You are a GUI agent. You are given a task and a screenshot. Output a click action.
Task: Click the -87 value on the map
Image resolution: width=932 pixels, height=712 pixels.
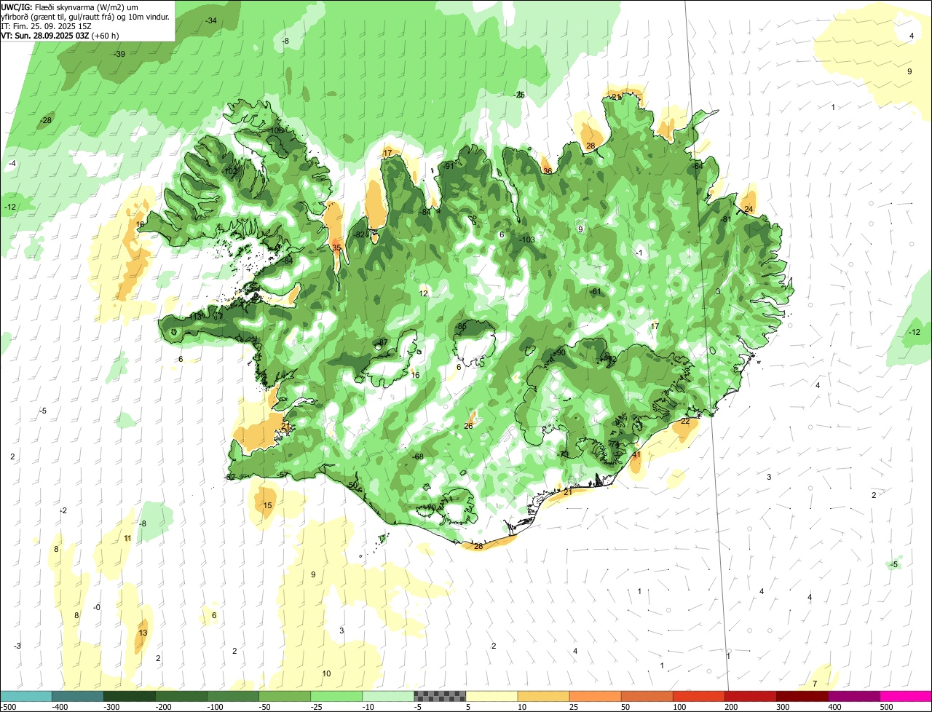click(383, 342)
